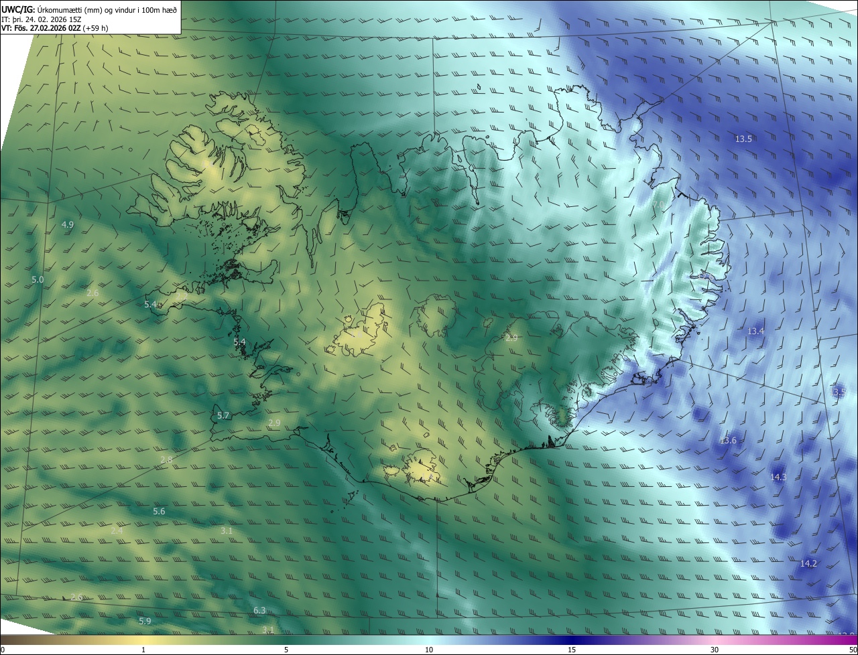Click the 5.6 value label on the map
Viewport: 858px width, 655px height.
pos(159,511)
